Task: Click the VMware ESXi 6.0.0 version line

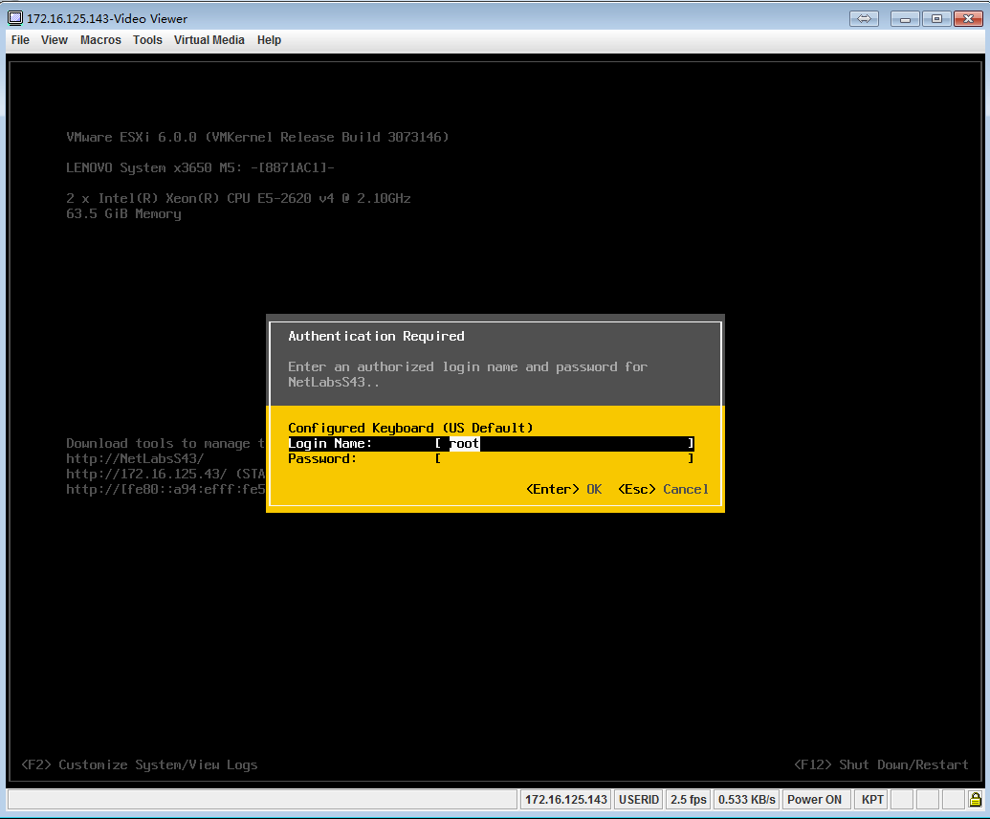Action: [257, 137]
